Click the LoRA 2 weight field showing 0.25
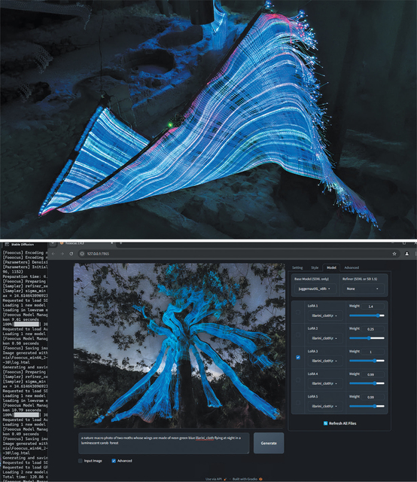Viewport: 417px width, 482px height. point(373,329)
